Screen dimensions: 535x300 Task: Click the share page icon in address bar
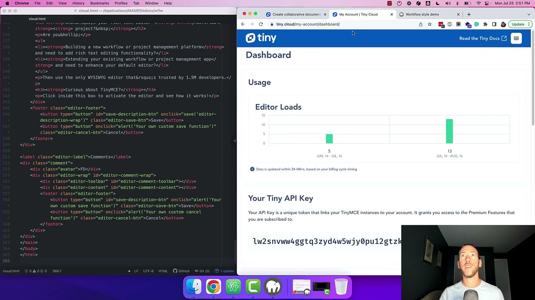(x=420, y=24)
